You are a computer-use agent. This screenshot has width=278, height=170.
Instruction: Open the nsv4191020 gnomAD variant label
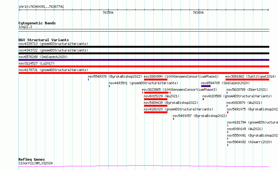coord(179,109)
